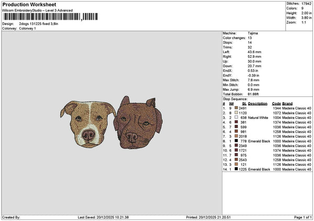The height and width of the screenshot is (221, 314).
Task: Click the 'Page 1 of 1' footer text
Action: [x=303, y=217]
